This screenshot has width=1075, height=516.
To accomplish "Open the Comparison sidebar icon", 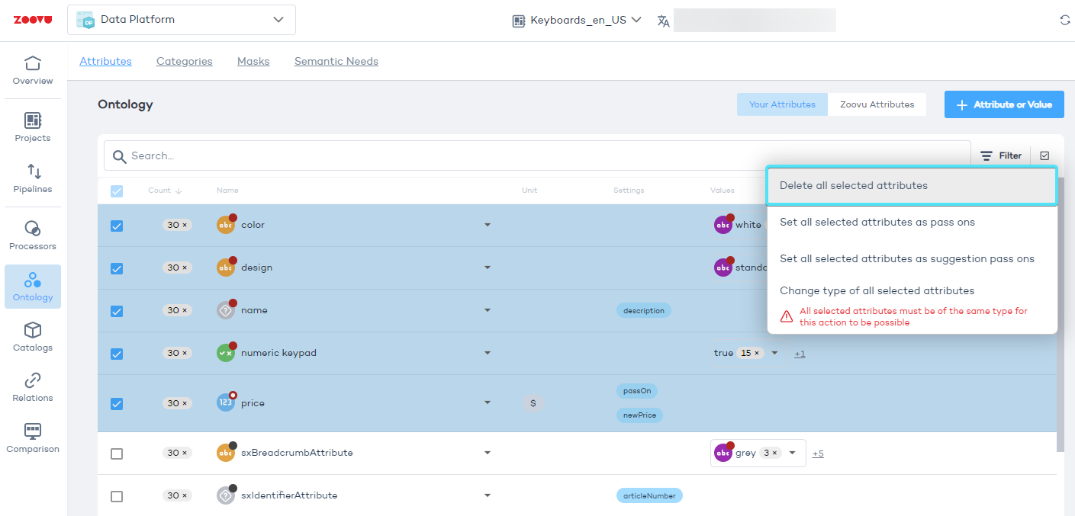I will [33, 431].
